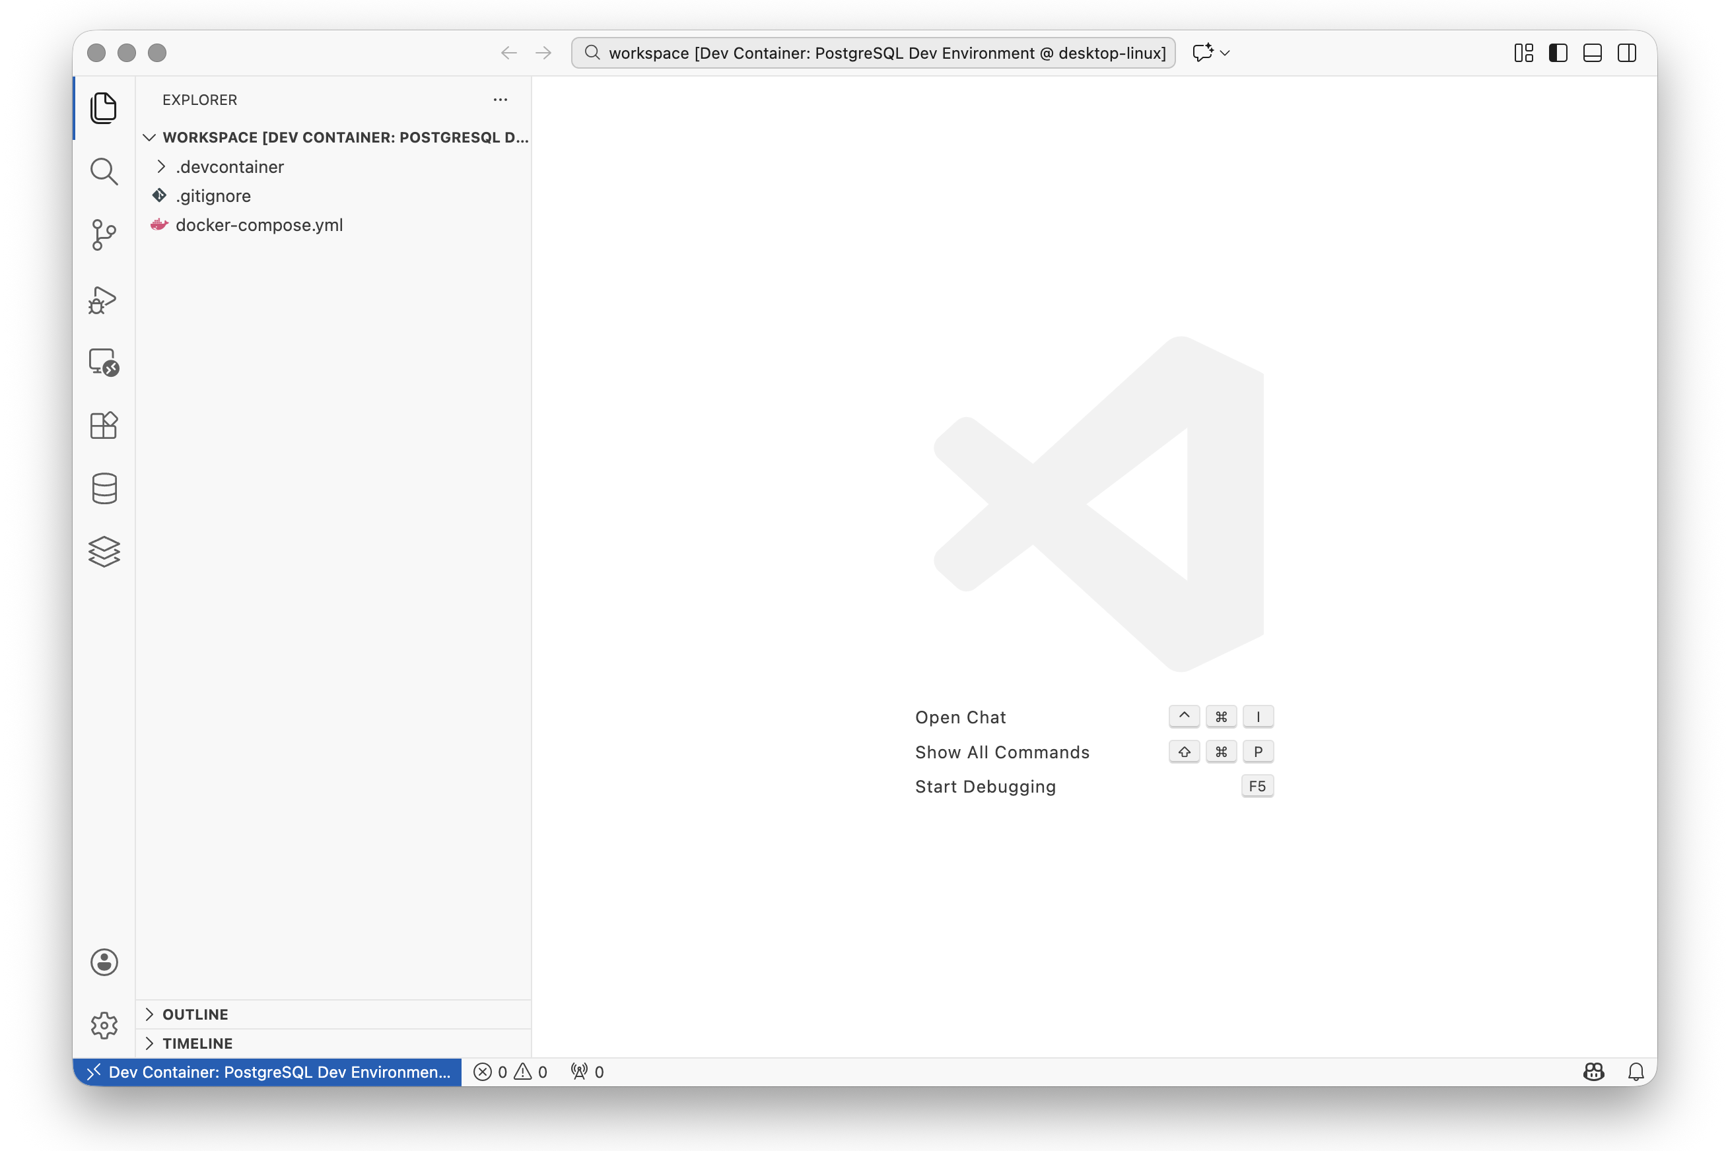This screenshot has width=1726, height=1151.
Task: Open the Explorer more actions menu
Action: [x=501, y=100]
